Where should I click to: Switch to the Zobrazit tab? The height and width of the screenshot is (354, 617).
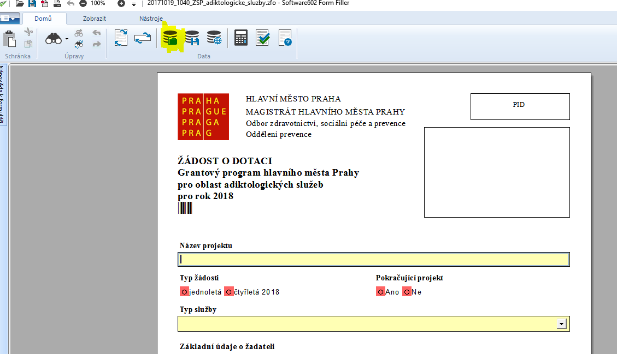(94, 19)
